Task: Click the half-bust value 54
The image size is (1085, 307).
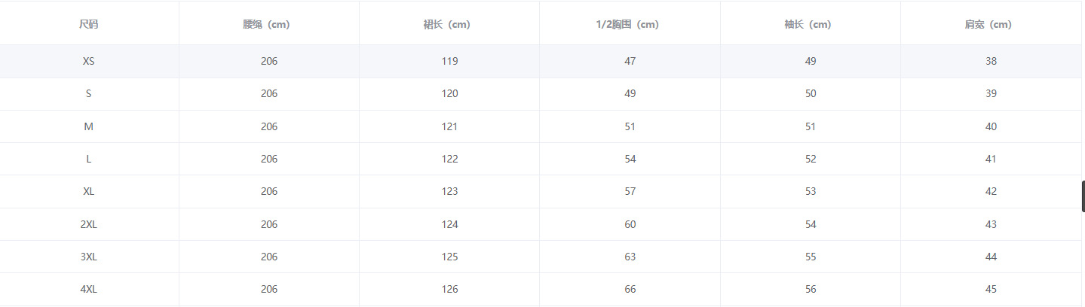Action: 630,159
